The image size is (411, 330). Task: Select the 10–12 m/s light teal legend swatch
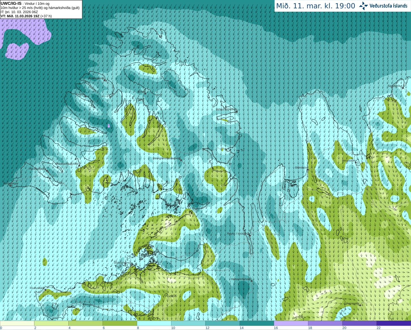188,323
